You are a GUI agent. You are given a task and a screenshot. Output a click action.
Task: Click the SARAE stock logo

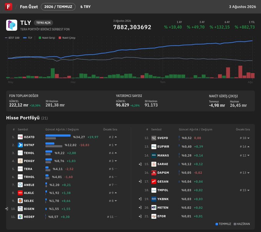154,164
